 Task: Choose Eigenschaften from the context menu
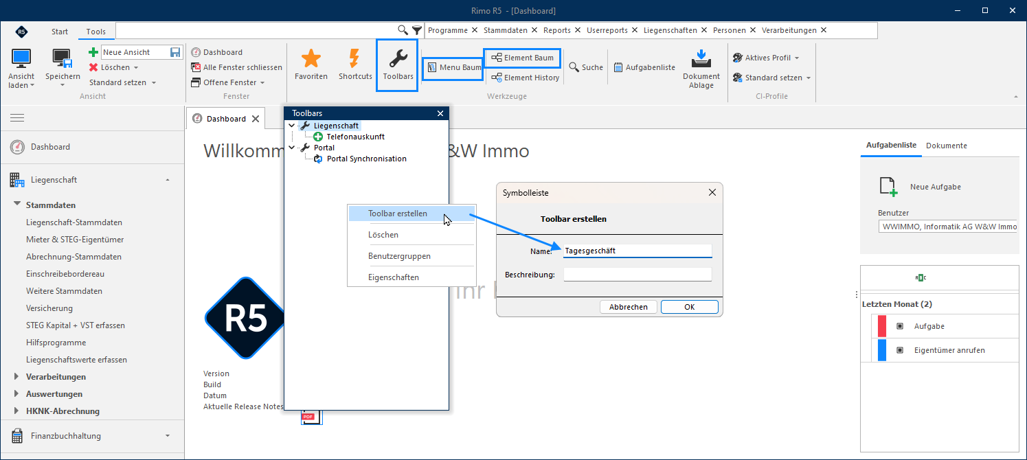click(x=411, y=277)
